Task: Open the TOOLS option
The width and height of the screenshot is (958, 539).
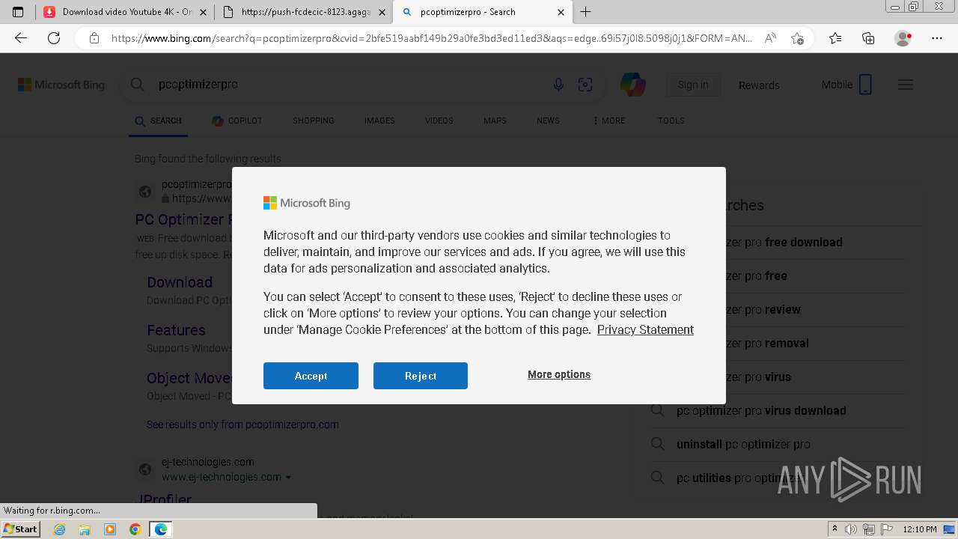Action: 671,121
